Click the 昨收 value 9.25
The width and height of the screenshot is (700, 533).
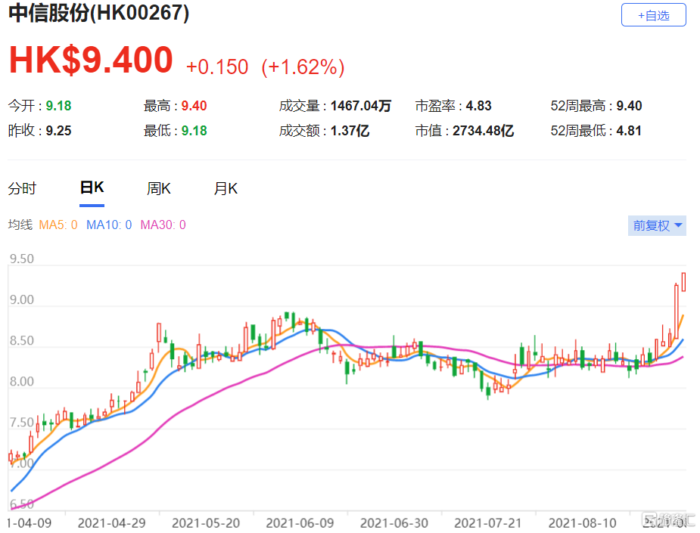click(58, 131)
